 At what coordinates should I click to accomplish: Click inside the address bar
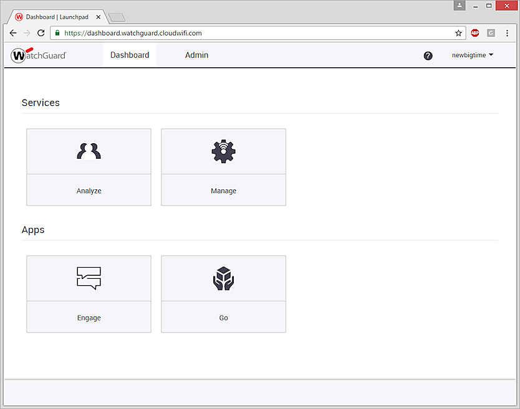tap(249, 33)
